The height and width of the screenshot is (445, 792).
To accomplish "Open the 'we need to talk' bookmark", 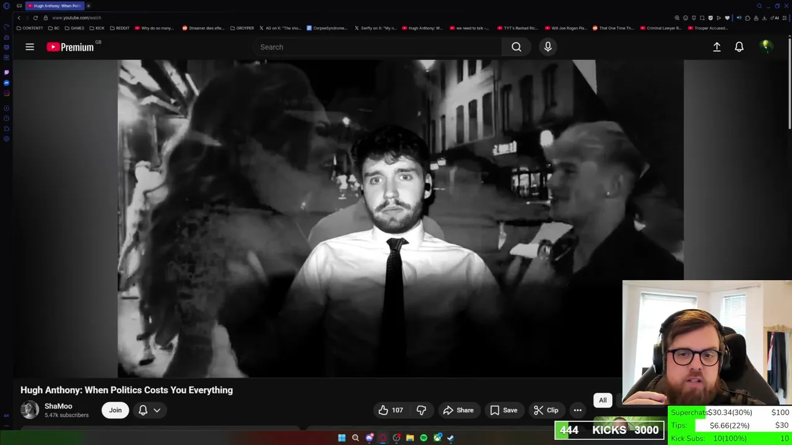I will pos(470,28).
